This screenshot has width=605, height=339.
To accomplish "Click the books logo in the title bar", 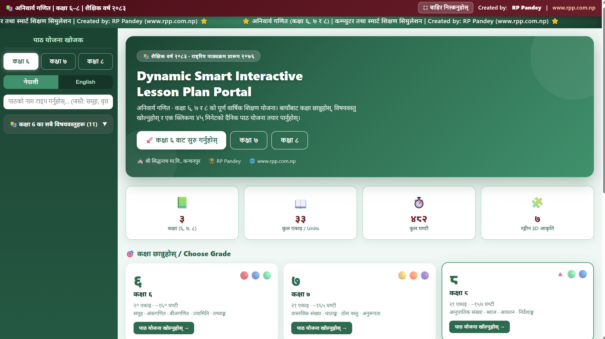I will coord(9,8).
